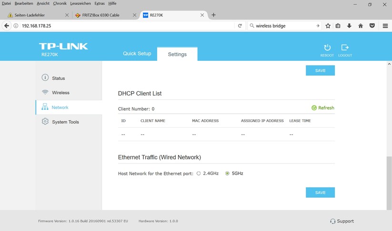
Task: Open the Firefox hamburger menu
Action: [x=385, y=26]
